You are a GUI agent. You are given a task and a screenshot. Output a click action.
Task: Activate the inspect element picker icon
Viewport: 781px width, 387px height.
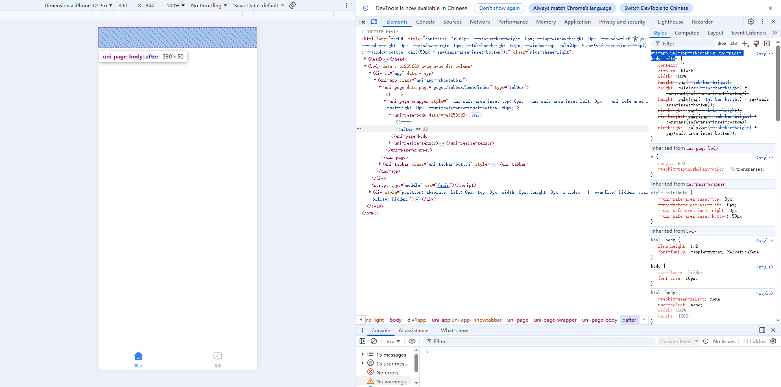click(x=362, y=22)
